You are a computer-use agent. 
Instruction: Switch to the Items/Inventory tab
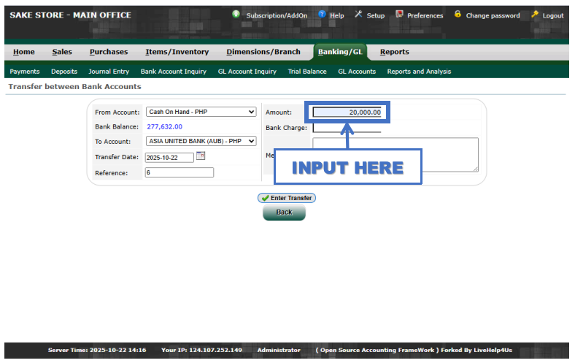[177, 52]
